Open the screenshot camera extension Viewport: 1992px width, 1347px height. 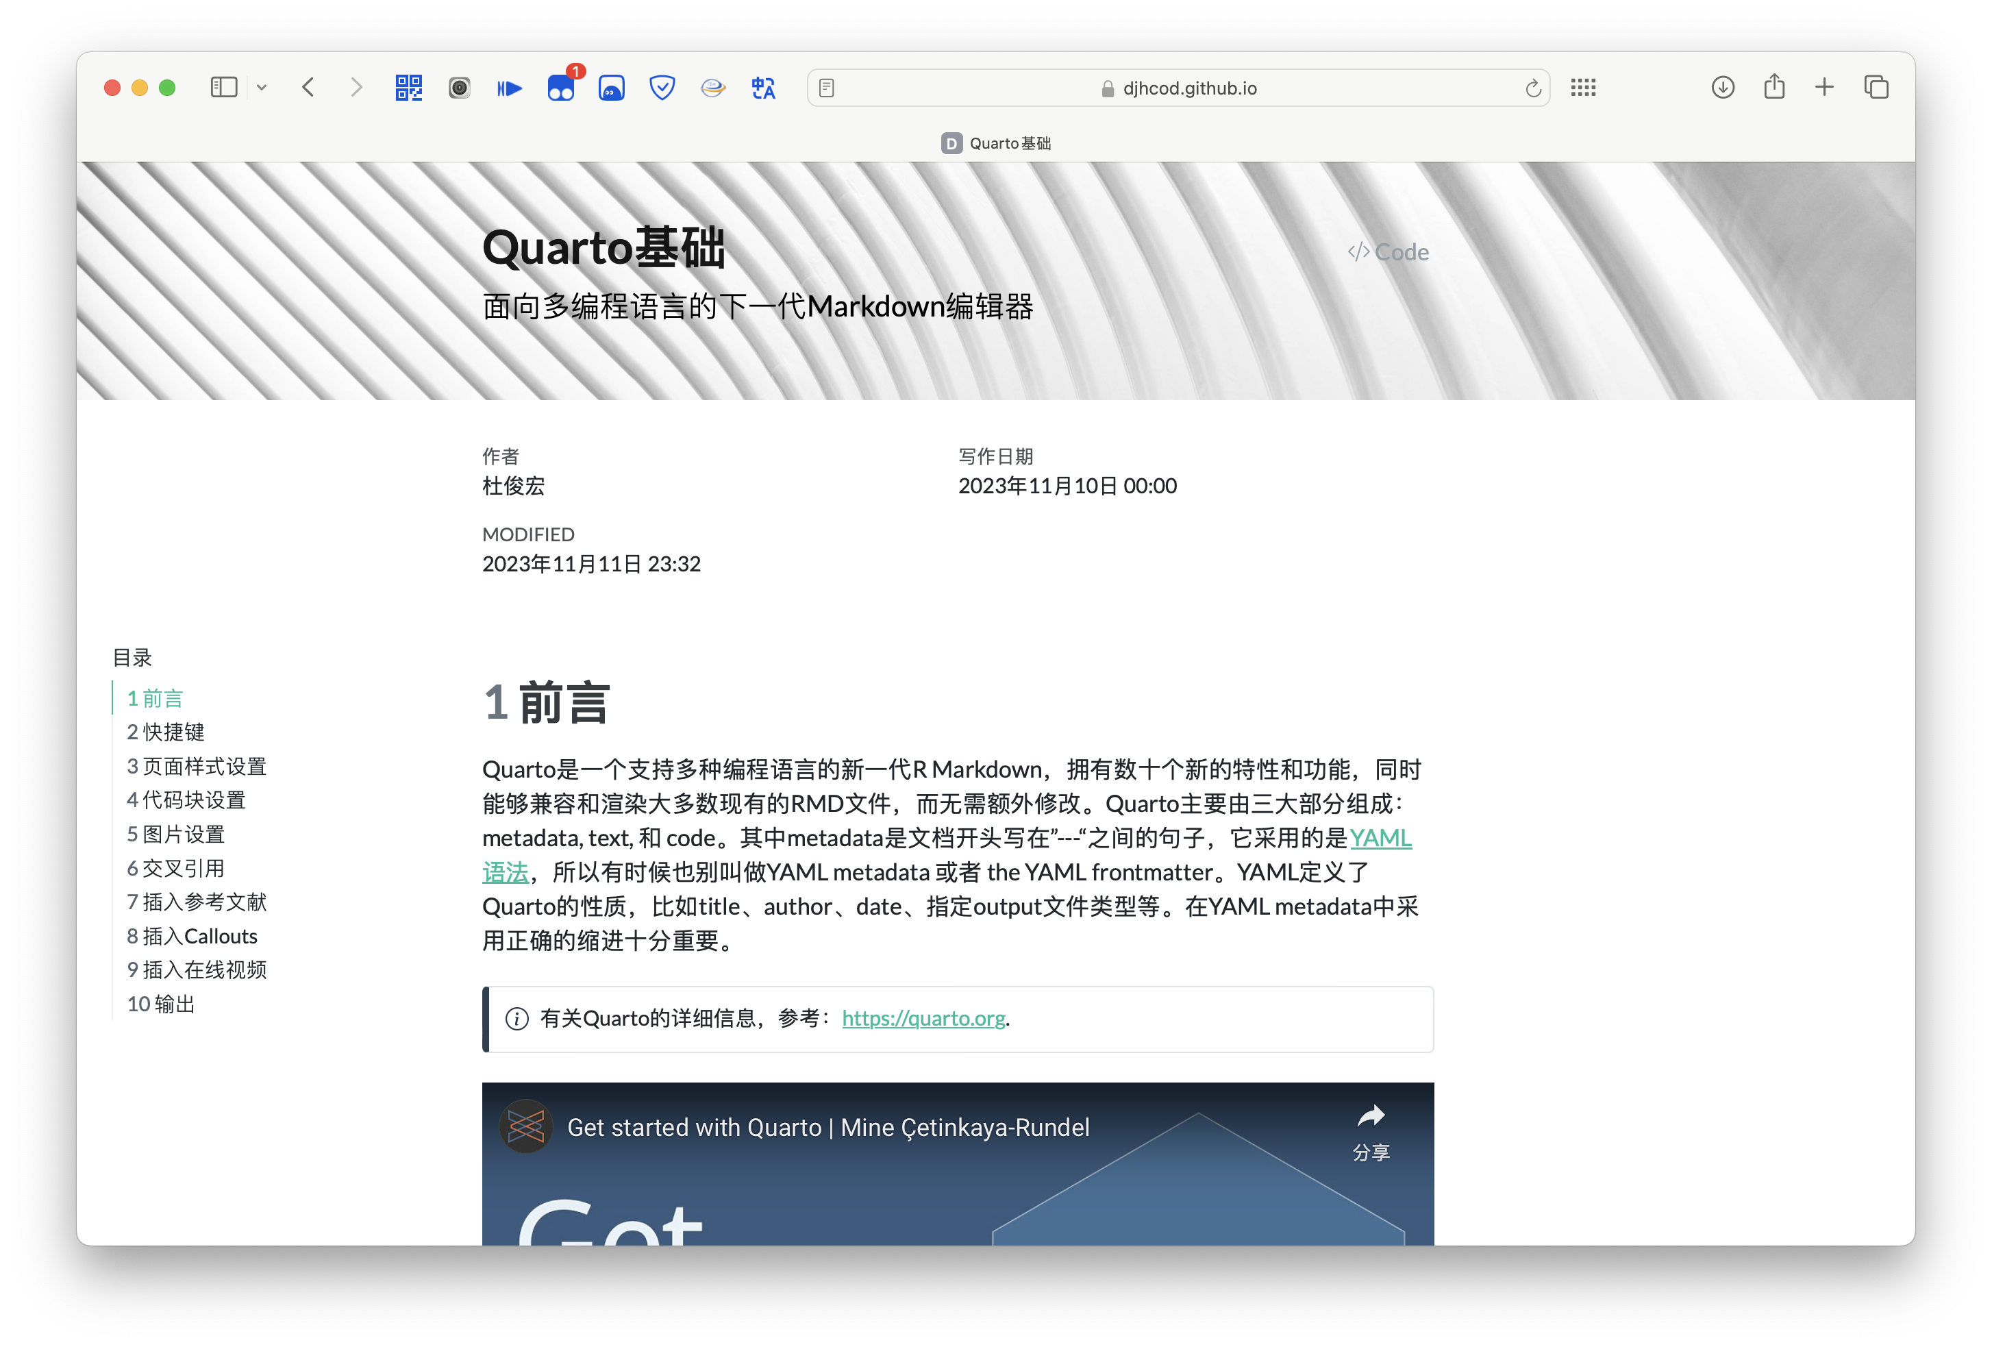(460, 86)
